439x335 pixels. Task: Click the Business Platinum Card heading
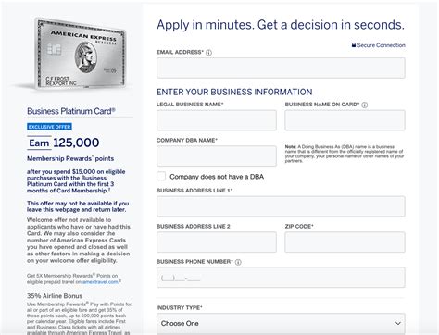71,111
